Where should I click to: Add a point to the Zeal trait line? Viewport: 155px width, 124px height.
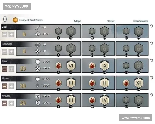[11, 35]
